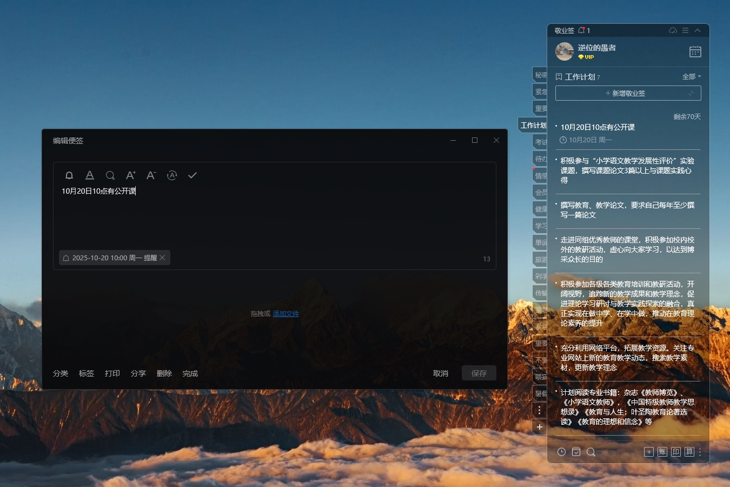Screen dimensions: 730x487
Task: Open the 10月20日10点有公开课 note in list
Action: pos(598,127)
